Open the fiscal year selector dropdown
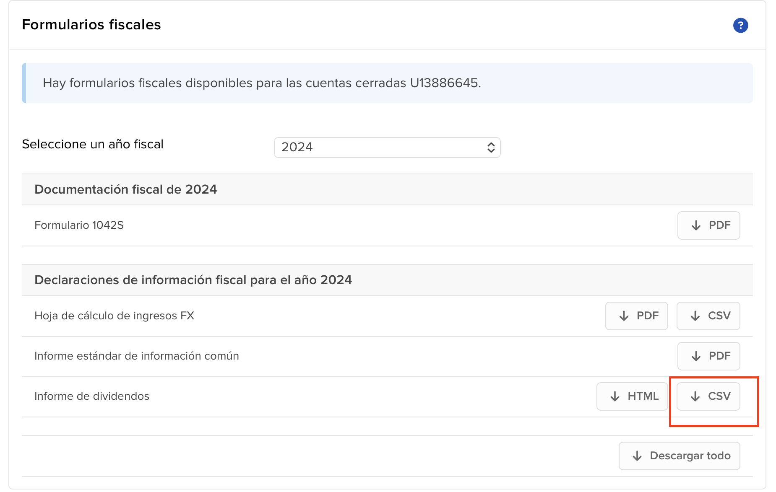The image size is (776, 492). coord(386,148)
